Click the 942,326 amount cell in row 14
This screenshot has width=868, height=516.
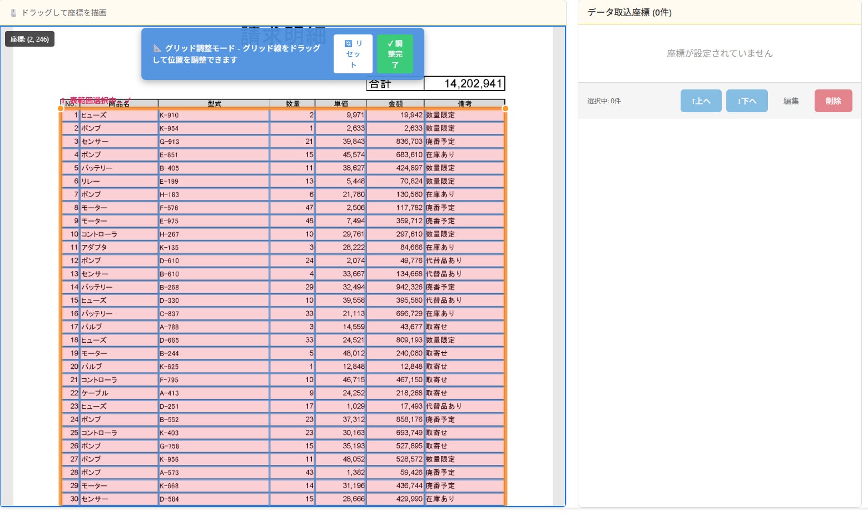[x=395, y=287]
